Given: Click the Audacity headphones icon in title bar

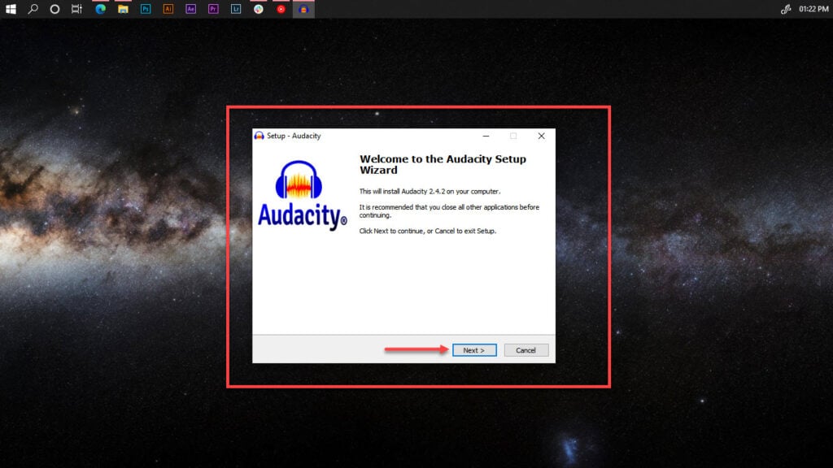Looking at the screenshot, I should point(259,136).
